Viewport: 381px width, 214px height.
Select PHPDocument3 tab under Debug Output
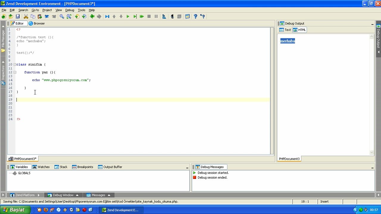[x=289, y=159]
